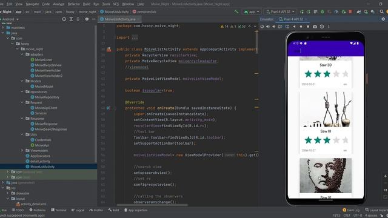Click the emulator Home circle button
Viewport: 388px width, 218px height.
coord(301,27)
